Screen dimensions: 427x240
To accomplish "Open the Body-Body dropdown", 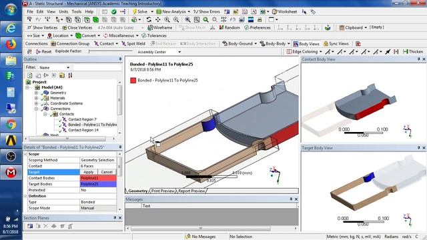I will pyautogui.click(x=275, y=43).
